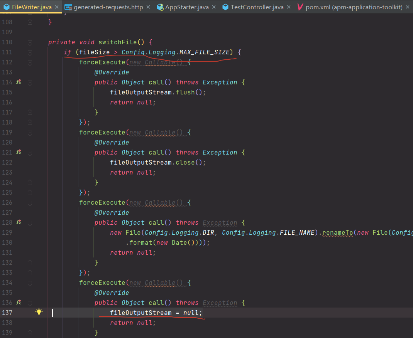Click the DIR constant on line 129

pyautogui.click(x=208, y=232)
